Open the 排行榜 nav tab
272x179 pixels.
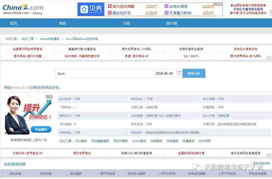click(x=172, y=23)
